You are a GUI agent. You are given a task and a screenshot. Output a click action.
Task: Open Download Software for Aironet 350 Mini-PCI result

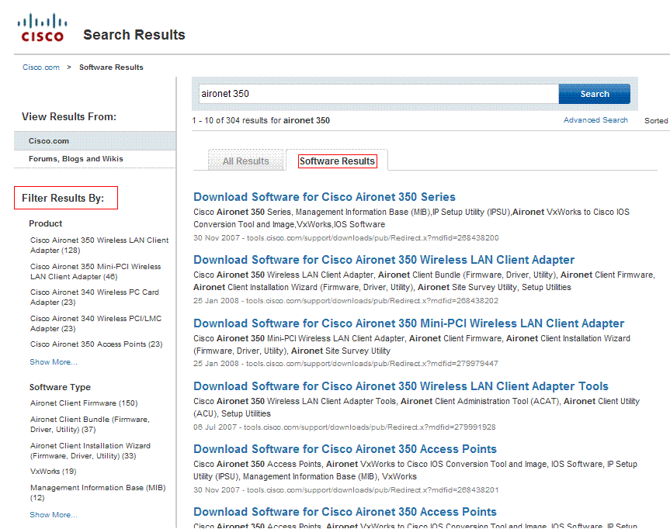408,323
